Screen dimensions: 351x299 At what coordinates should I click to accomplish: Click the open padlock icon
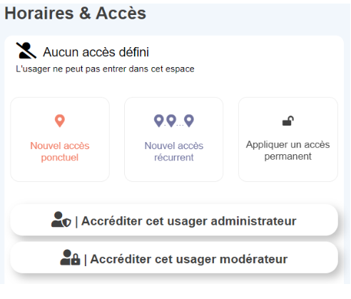click(x=288, y=121)
